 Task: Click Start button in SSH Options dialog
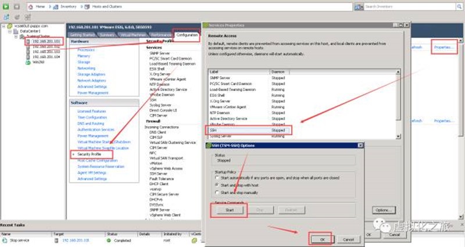point(230,210)
